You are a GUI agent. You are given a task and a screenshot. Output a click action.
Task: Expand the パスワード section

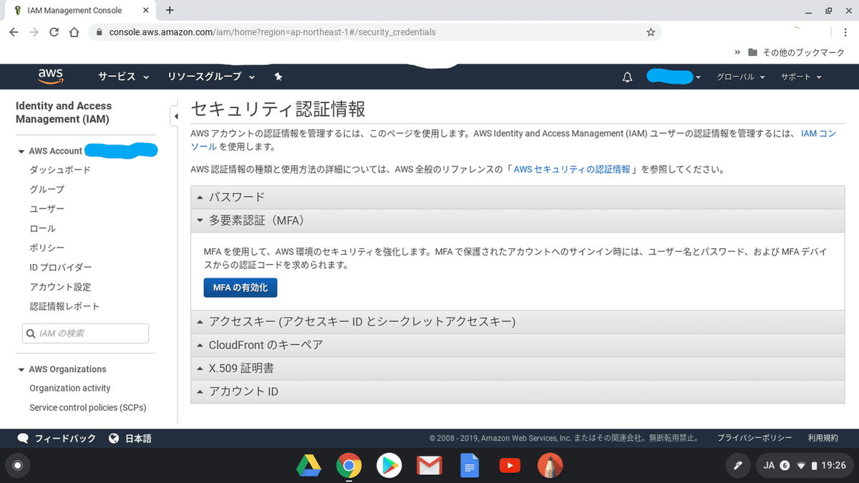(236, 197)
